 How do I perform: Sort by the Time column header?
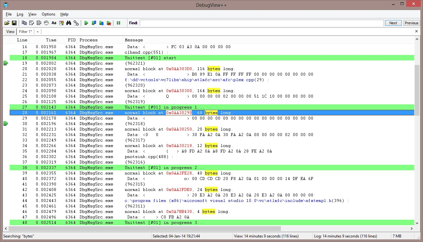pyautogui.click(x=51, y=40)
